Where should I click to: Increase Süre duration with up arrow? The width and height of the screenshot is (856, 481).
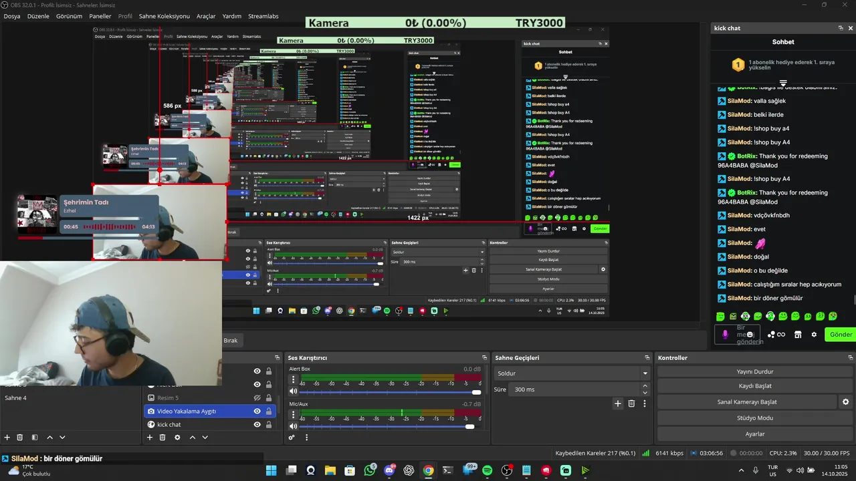pyautogui.click(x=645, y=386)
